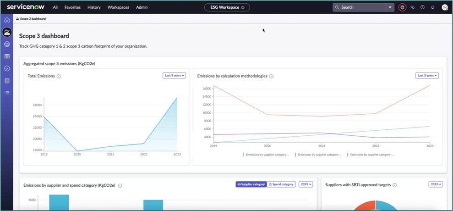Image resolution: width=453 pixels, height=211 pixels.
Task: Click the ServiceNow logo
Action: 27,7
